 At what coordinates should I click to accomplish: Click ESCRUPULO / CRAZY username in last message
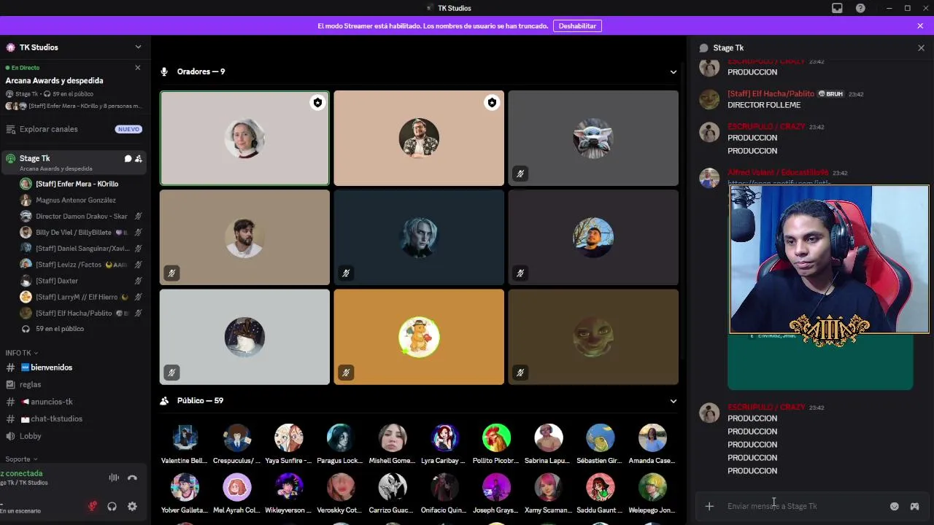[766, 407]
